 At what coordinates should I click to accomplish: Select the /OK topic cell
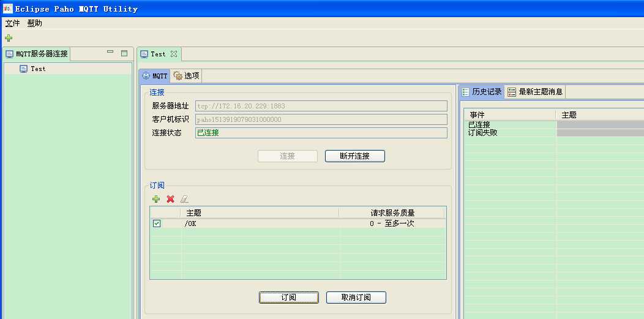click(x=260, y=223)
